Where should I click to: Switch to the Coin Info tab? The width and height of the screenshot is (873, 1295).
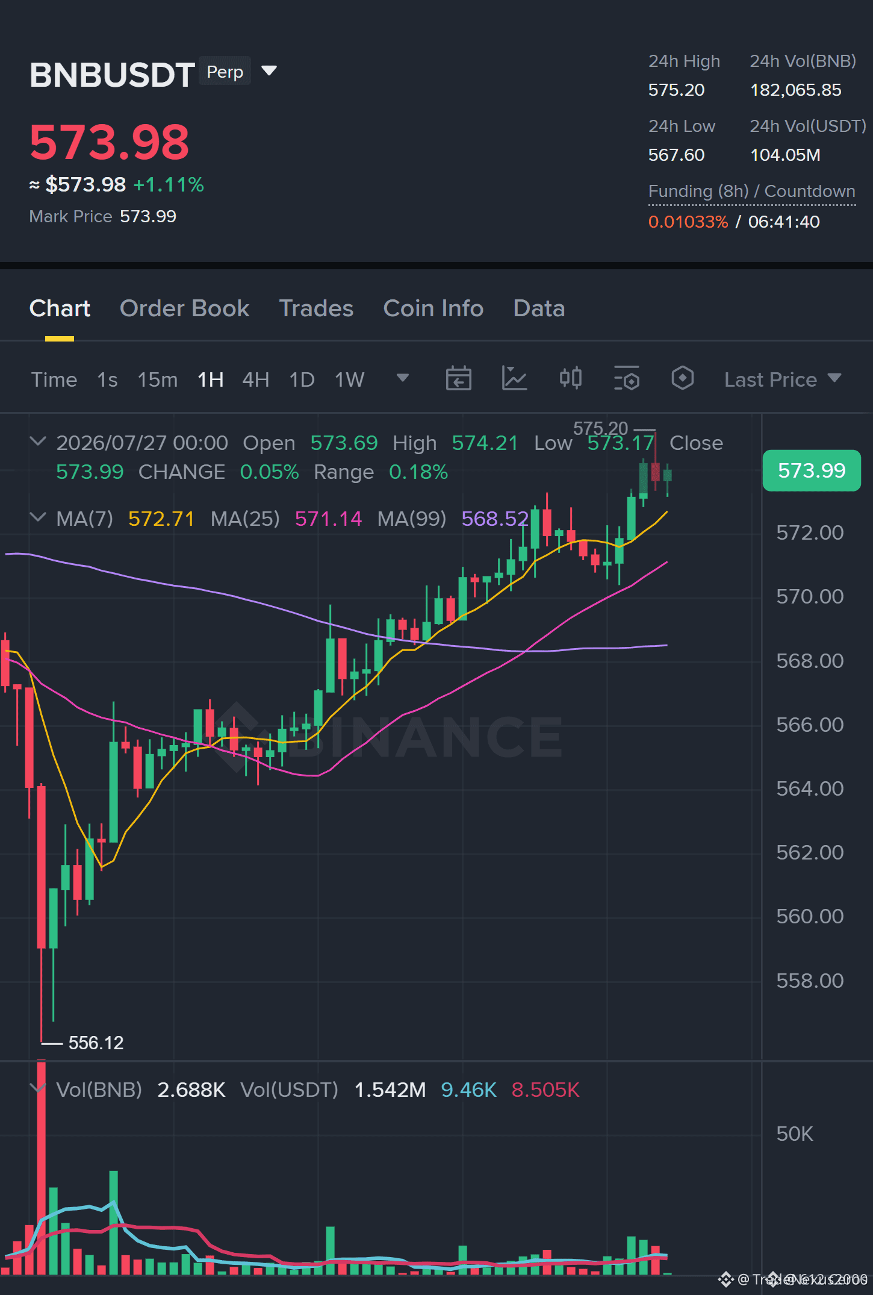click(x=433, y=308)
